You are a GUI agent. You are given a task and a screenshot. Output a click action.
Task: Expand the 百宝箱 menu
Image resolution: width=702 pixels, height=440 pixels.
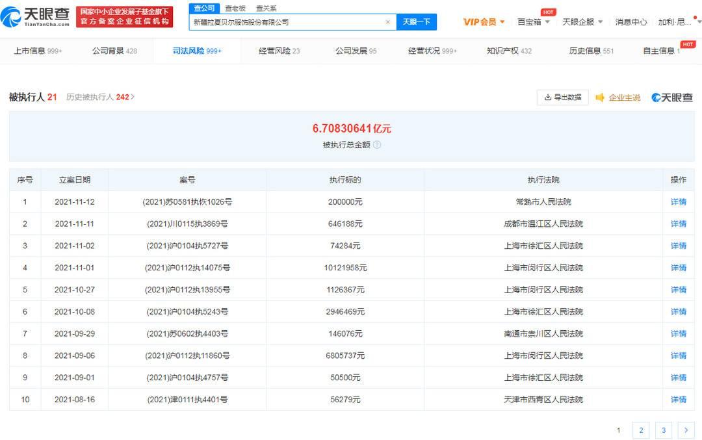pyautogui.click(x=533, y=22)
